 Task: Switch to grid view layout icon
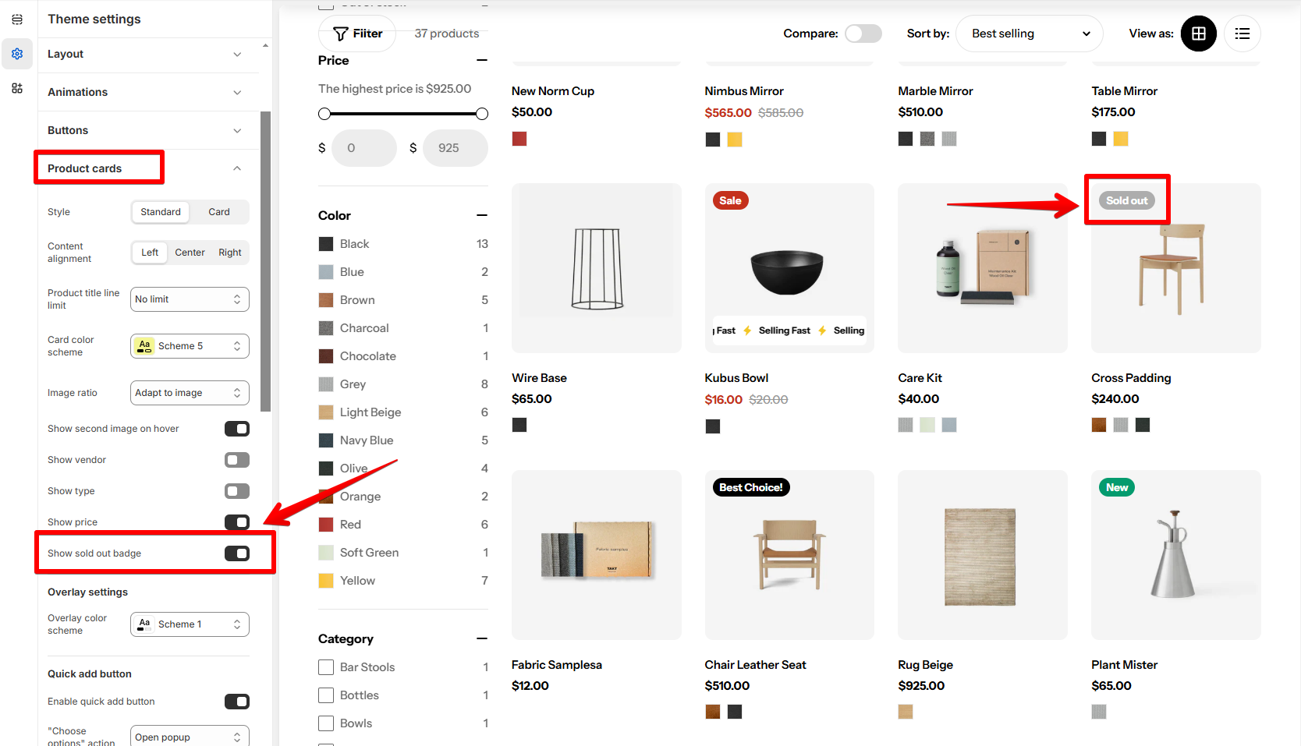click(x=1199, y=34)
